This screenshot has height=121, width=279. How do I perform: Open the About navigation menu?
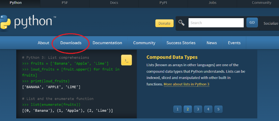(43, 43)
